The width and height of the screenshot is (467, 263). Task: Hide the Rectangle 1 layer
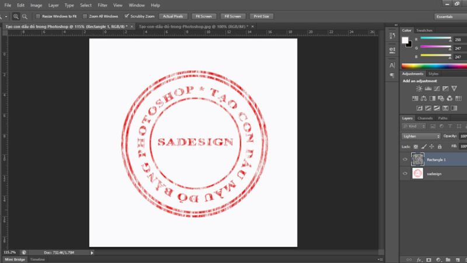(x=405, y=159)
